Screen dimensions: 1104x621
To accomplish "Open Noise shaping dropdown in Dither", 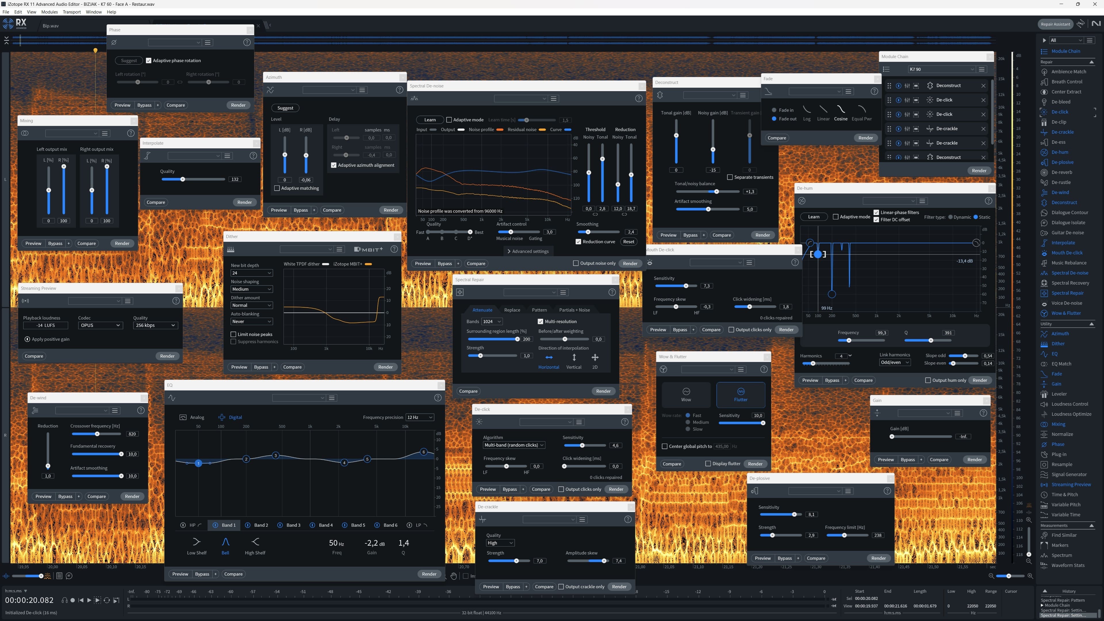I will 252,289.
